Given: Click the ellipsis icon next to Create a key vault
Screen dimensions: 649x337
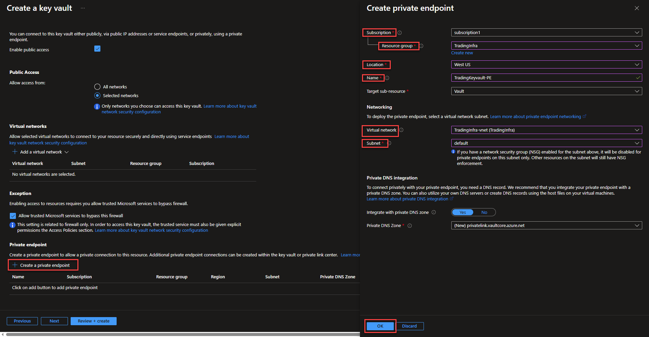Looking at the screenshot, I should [x=83, y=8].
